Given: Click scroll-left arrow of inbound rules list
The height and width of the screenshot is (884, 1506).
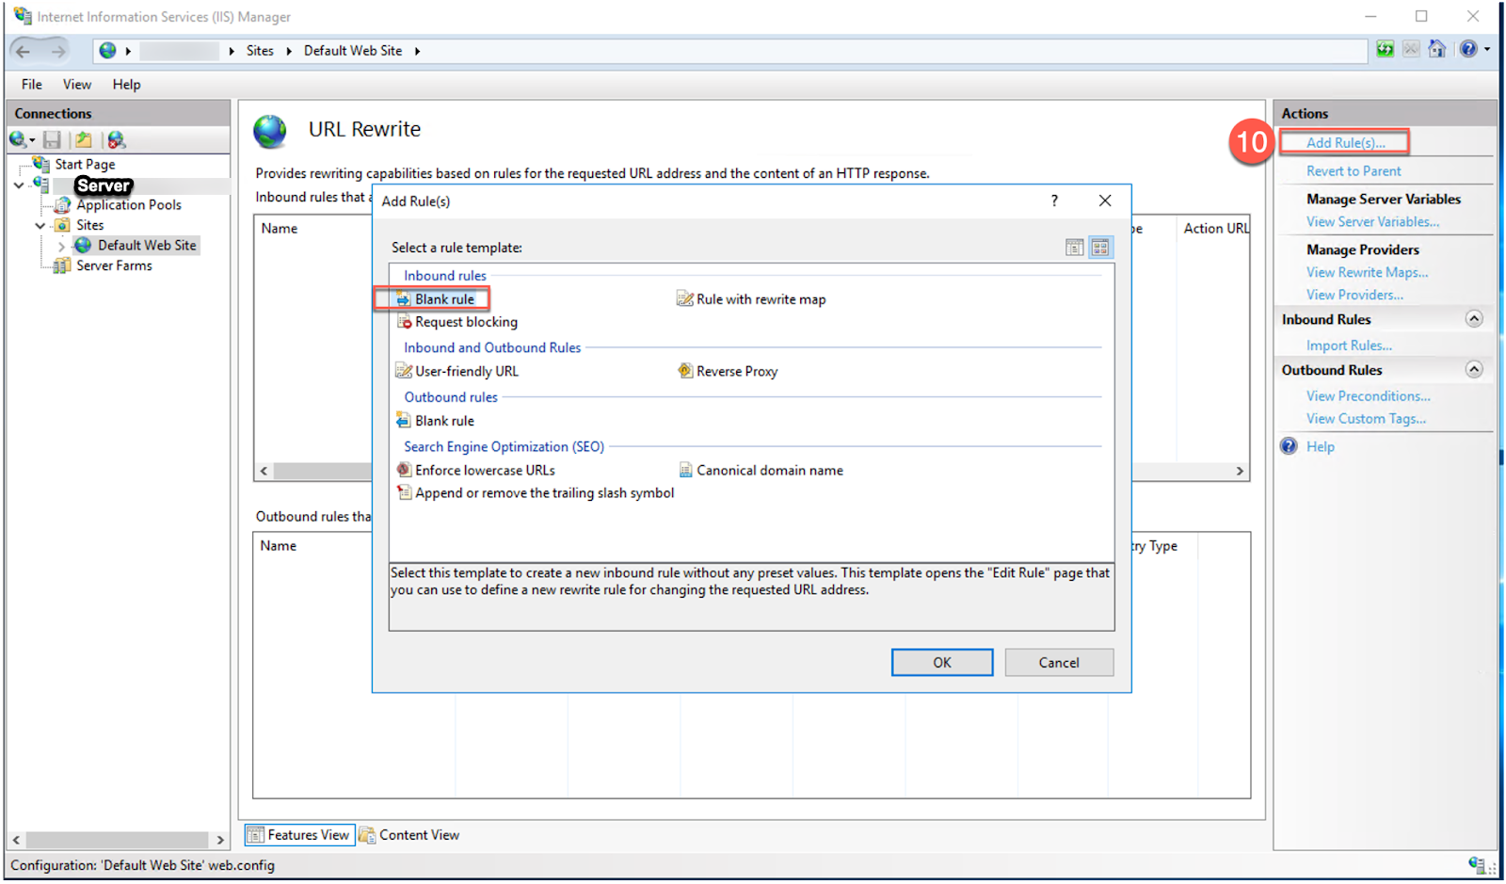Looking at the screenshot, I should (264, 471).
